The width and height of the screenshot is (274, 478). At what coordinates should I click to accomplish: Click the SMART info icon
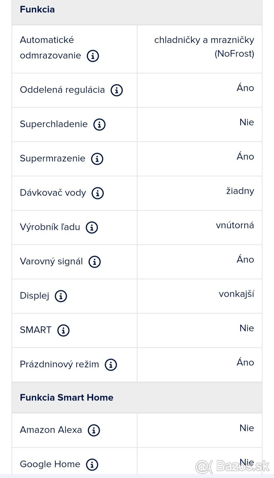64,331
